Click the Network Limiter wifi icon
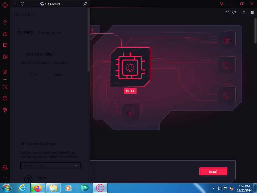 click(23, 144)
